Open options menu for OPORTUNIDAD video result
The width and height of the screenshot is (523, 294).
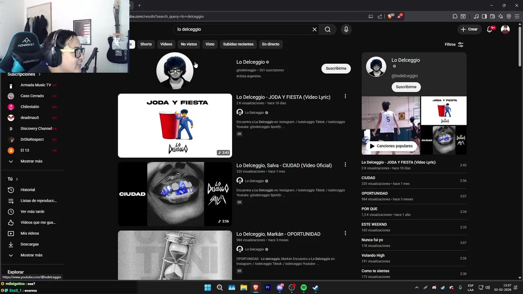coord(345,233)
